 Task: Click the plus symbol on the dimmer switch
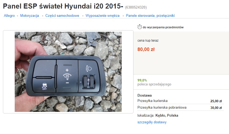coord(67,70)
